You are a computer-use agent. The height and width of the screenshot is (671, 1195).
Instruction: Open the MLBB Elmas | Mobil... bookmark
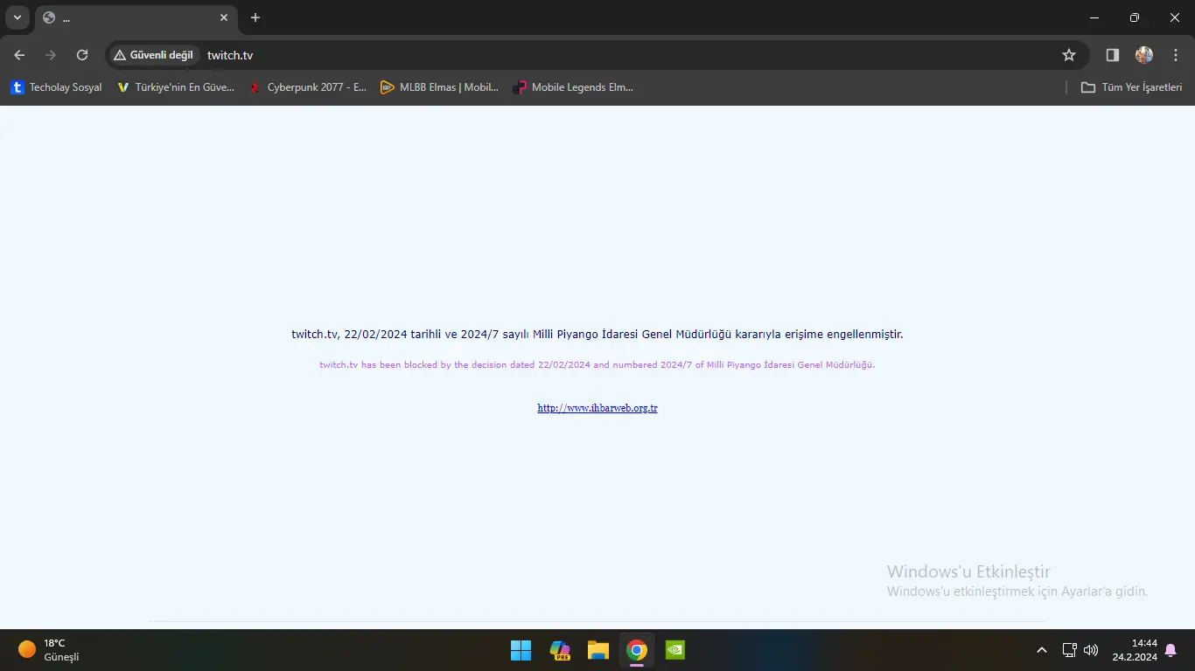[x=440, y=87]
